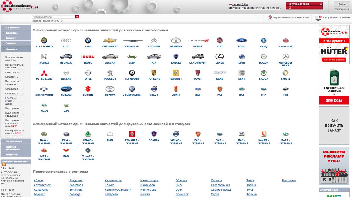Select the Toyota logo
Image resolution: width=352 pixels, height=197 pixels.
[x=110, y=89]
